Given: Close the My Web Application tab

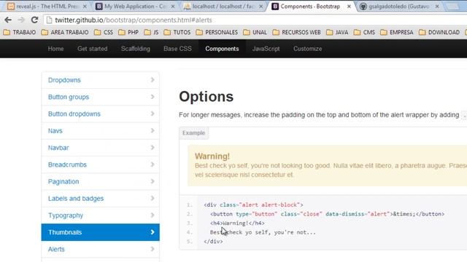Looking at the screenshot, I should click(172, 7).
